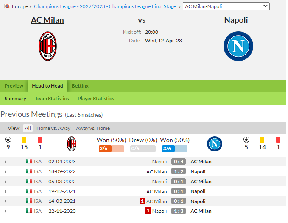This screenshot has width=288, height=223.
Task: Expand the 02-04-2023 match row
Action: tap(6, 162)
